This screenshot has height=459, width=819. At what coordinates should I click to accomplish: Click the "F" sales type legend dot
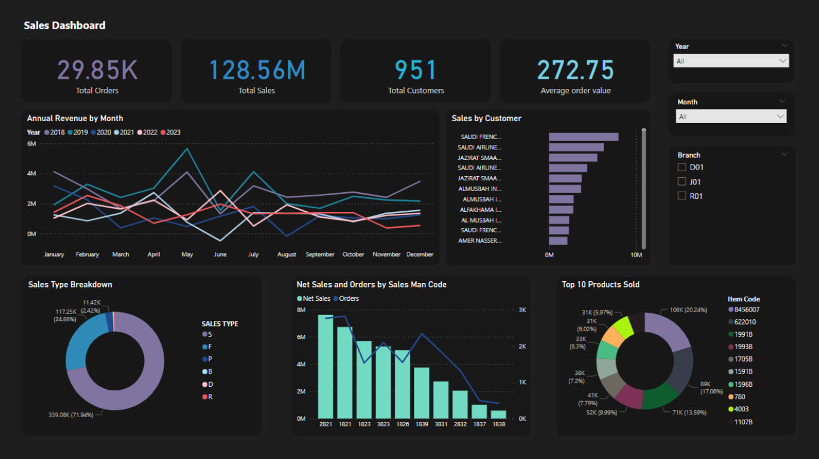click(205, 346)
